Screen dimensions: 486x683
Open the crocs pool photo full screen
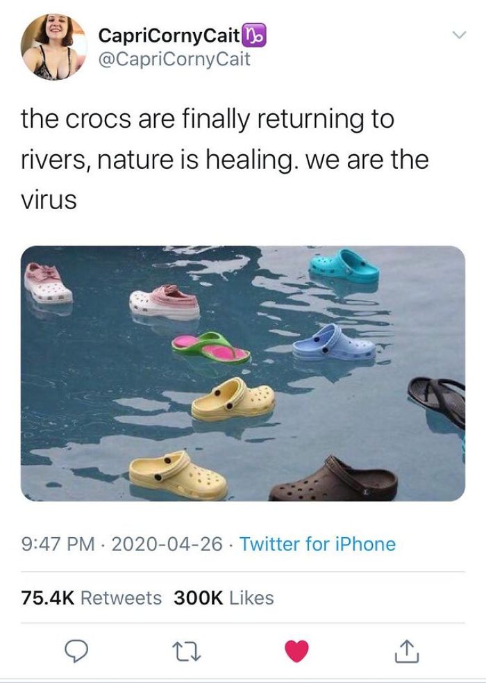coord(243,377)
